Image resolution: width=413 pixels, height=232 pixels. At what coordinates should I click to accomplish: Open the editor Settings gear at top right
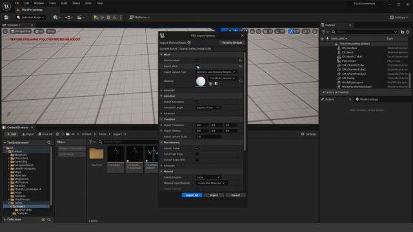tap(399, 17)
